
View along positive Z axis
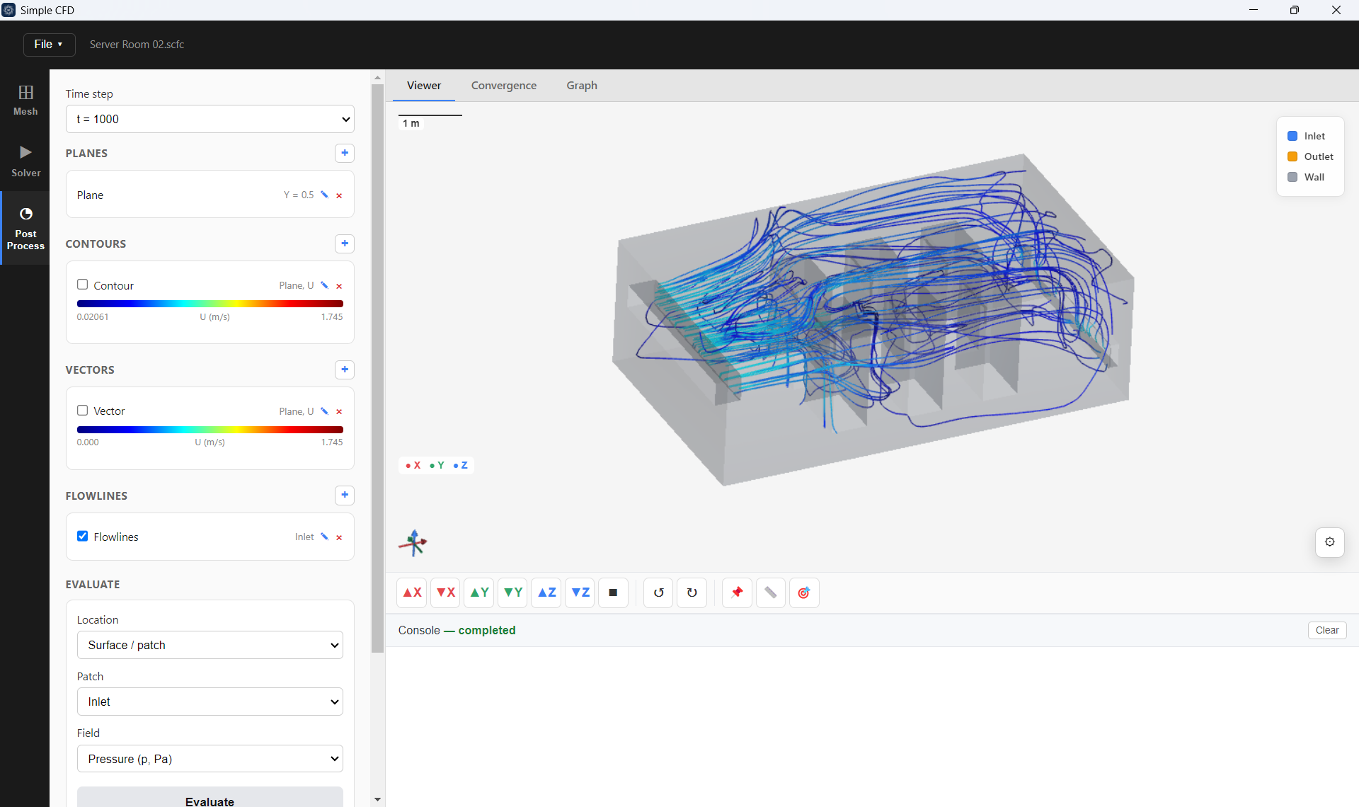click(x=546, y=593)
